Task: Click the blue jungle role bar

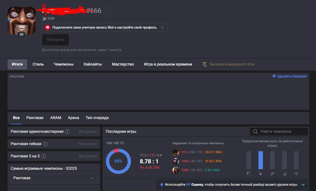Action: tap(261, 160)
